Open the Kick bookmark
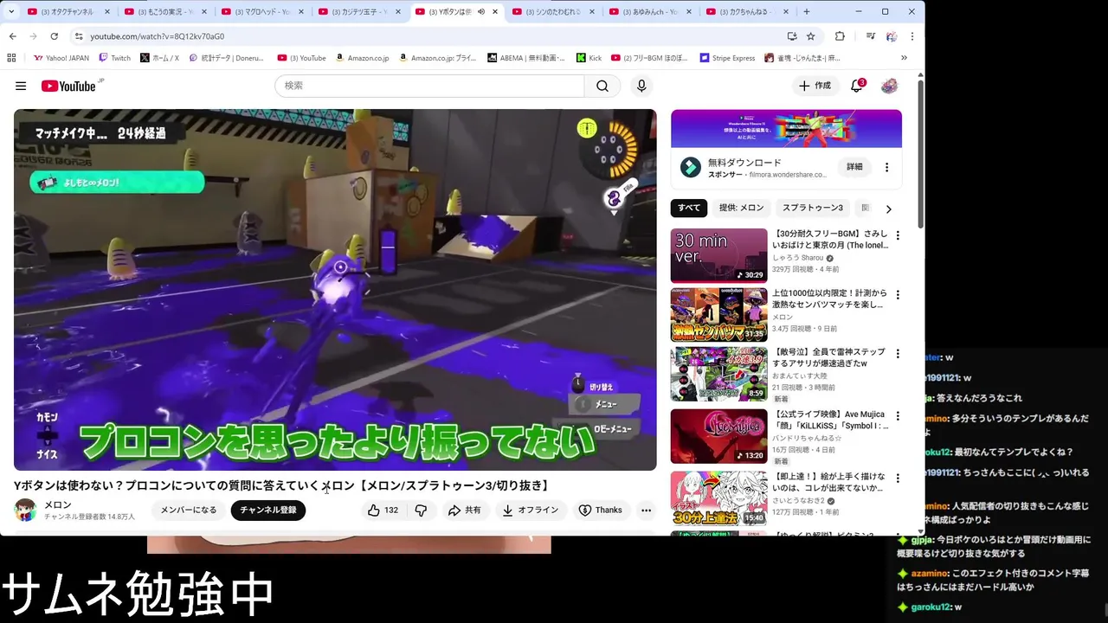The width and height of the screenshot is (1108, 623). 589,58
